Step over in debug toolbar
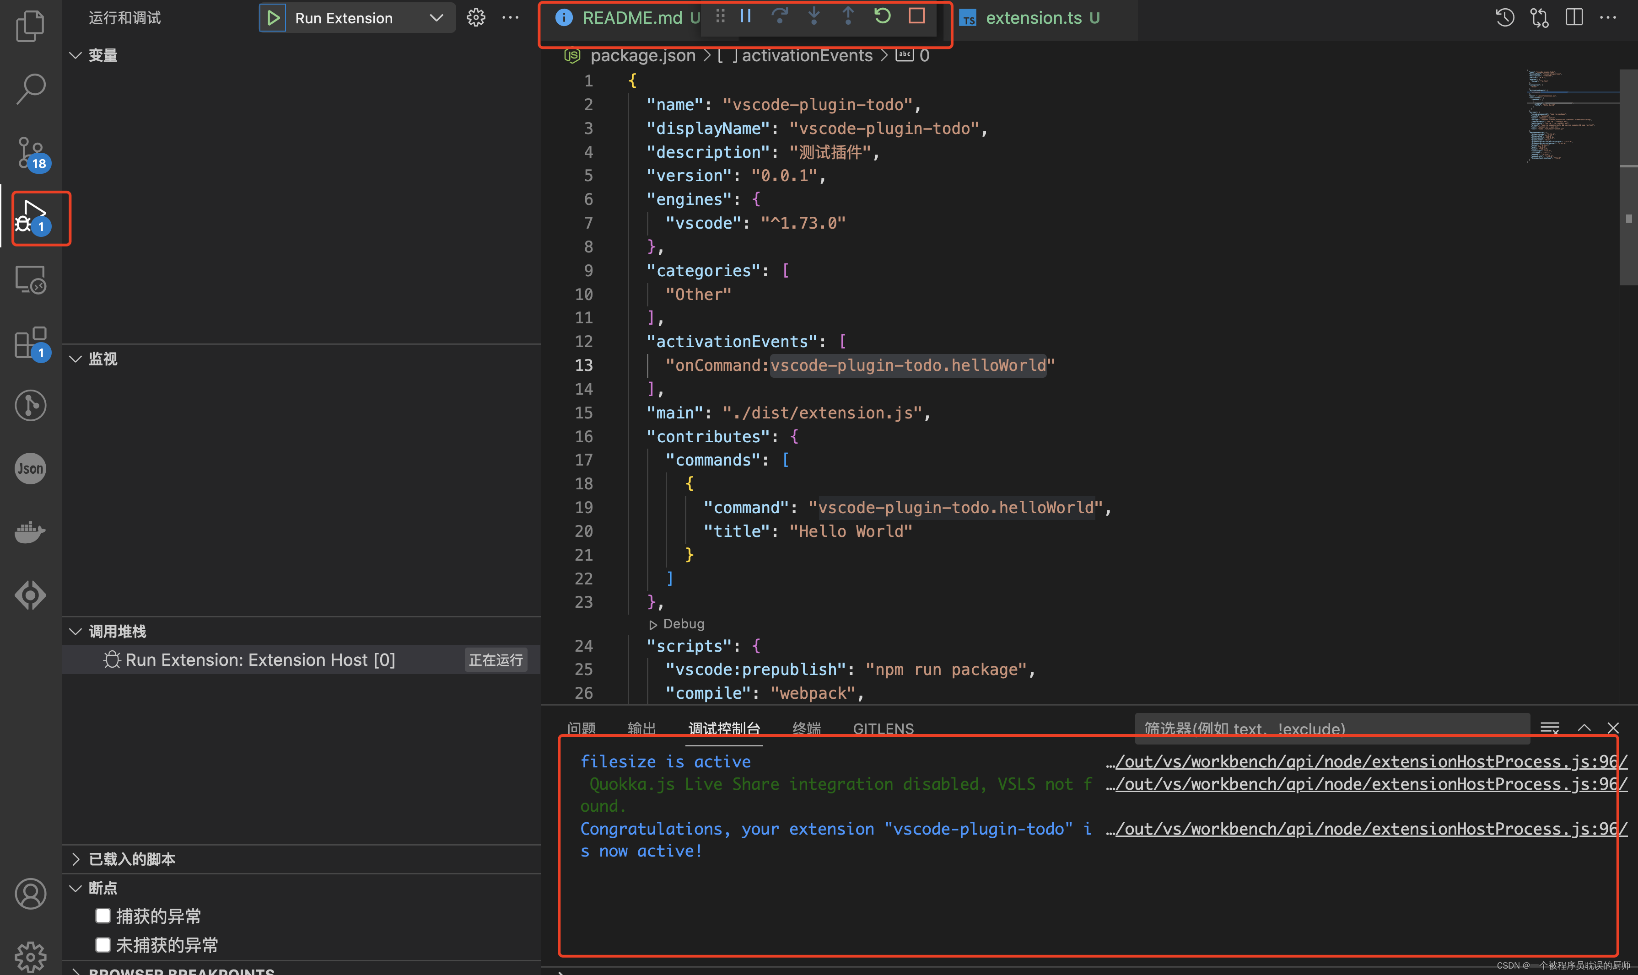Image resolution: width=1638 pixels, height=975 pixels. point(780,16)
